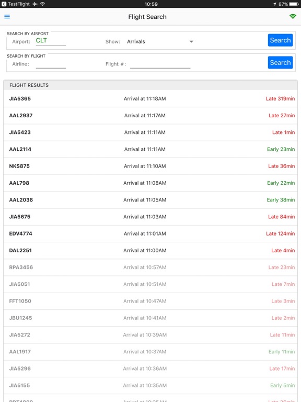Select flight JIA5155
The image size is (301, 402).
tap(150, 386)
